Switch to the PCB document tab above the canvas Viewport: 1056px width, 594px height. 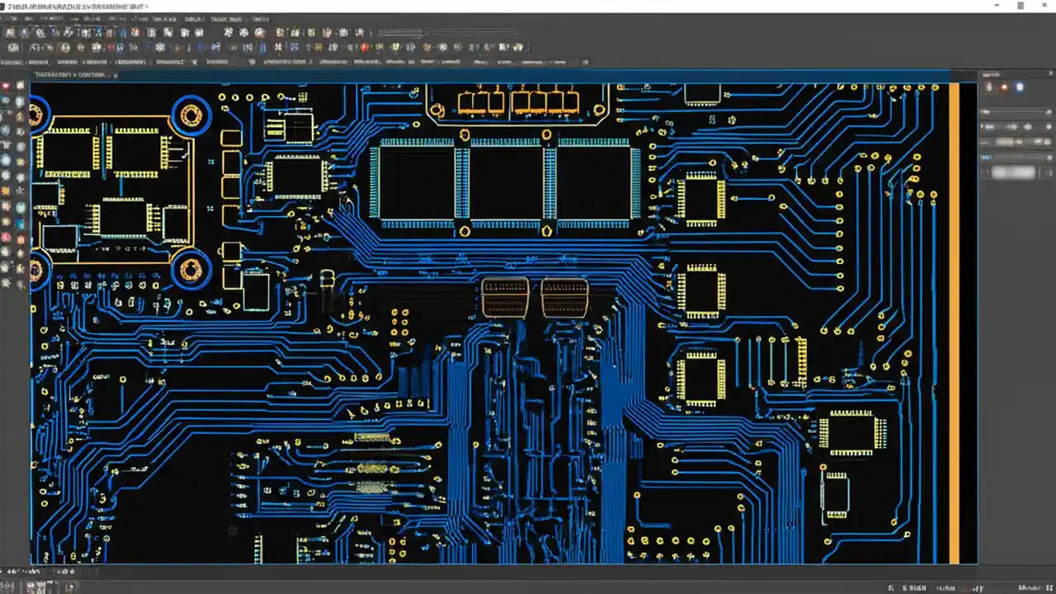coord(74,74)
